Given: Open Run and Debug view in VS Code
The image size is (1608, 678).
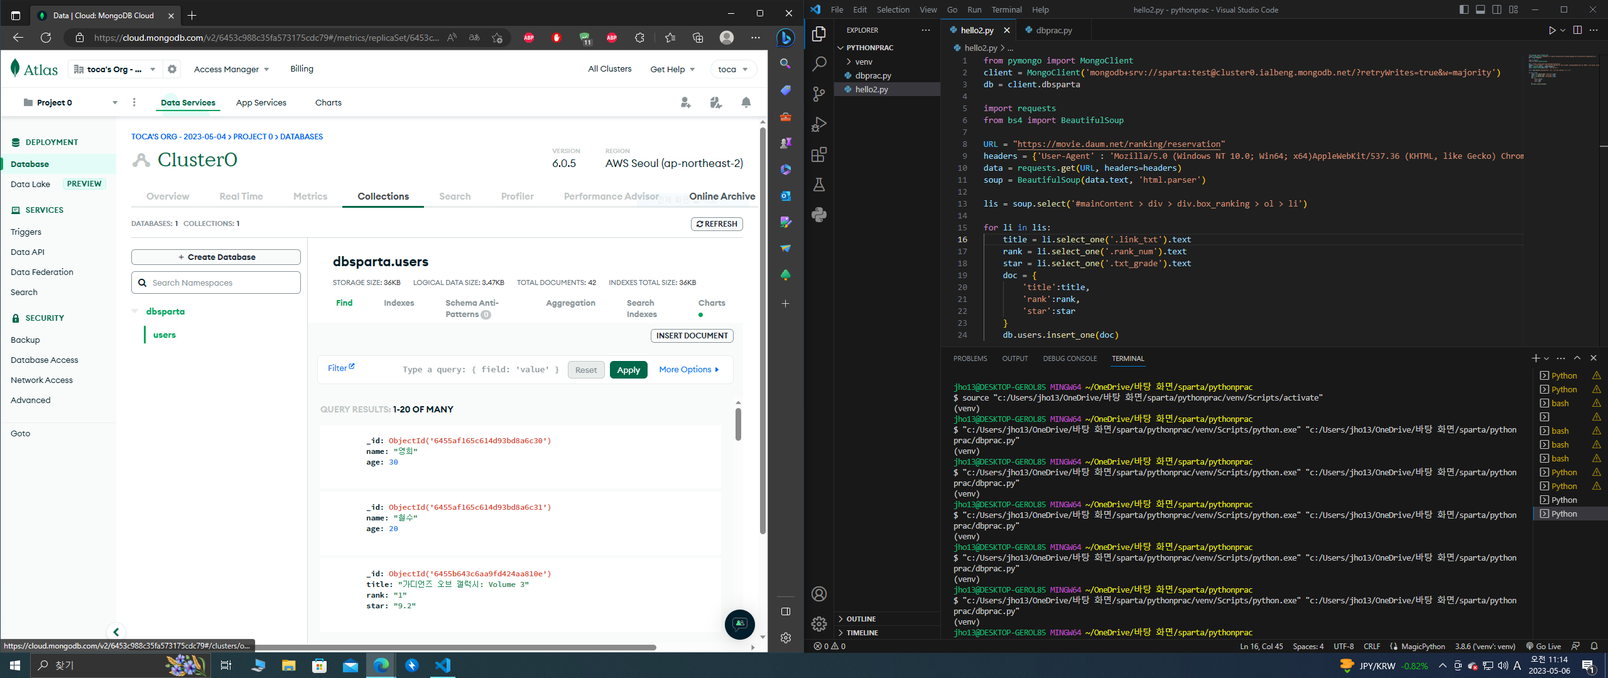Looking at the screenshot, I should click(819, 124).
